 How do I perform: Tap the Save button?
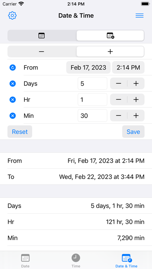[133, 131]
